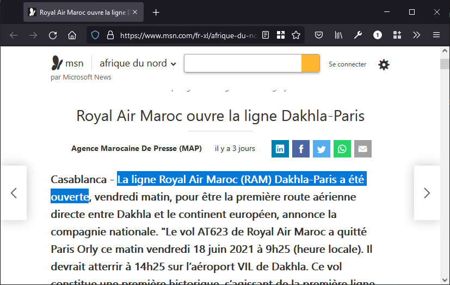Click Se connecter to sign in
This screenshot has width=450, height=285.
(347, 64)
